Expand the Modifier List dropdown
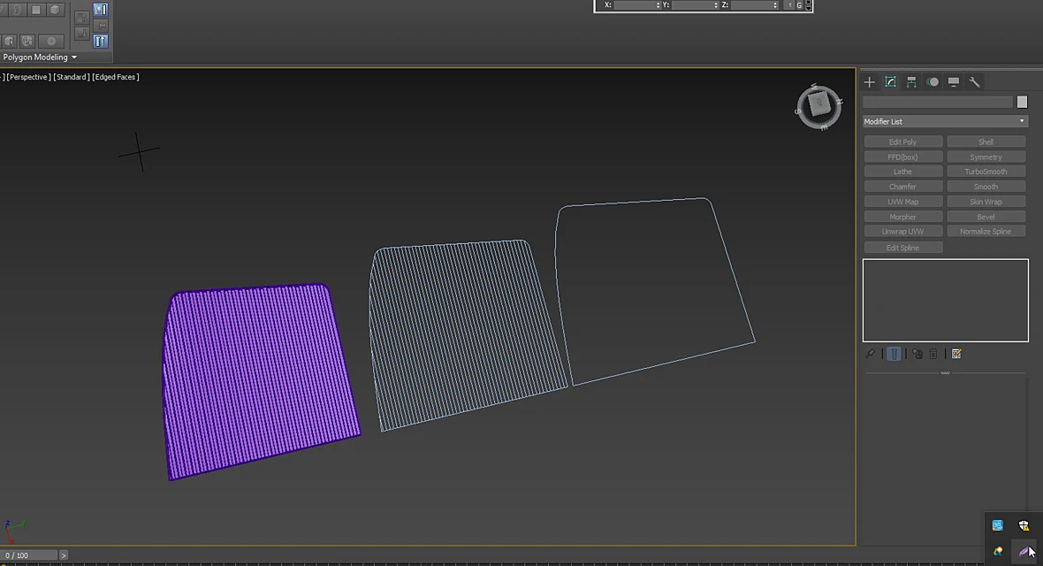This screenshot has width=1043, height=566. (x=945, y=121)
